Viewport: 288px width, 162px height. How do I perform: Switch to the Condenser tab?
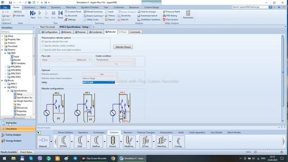click(x=95, y=32)
